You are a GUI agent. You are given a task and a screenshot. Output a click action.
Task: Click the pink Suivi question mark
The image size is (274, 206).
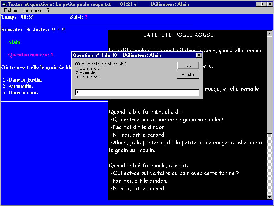coord(86,17)
